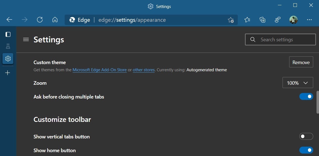Open the Favorites list icon

(x=247, y=20)
